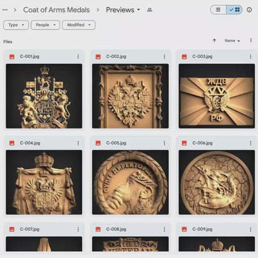258x258 pixels.
Task: Click the shared folder people icon
Action: (149, 10)
